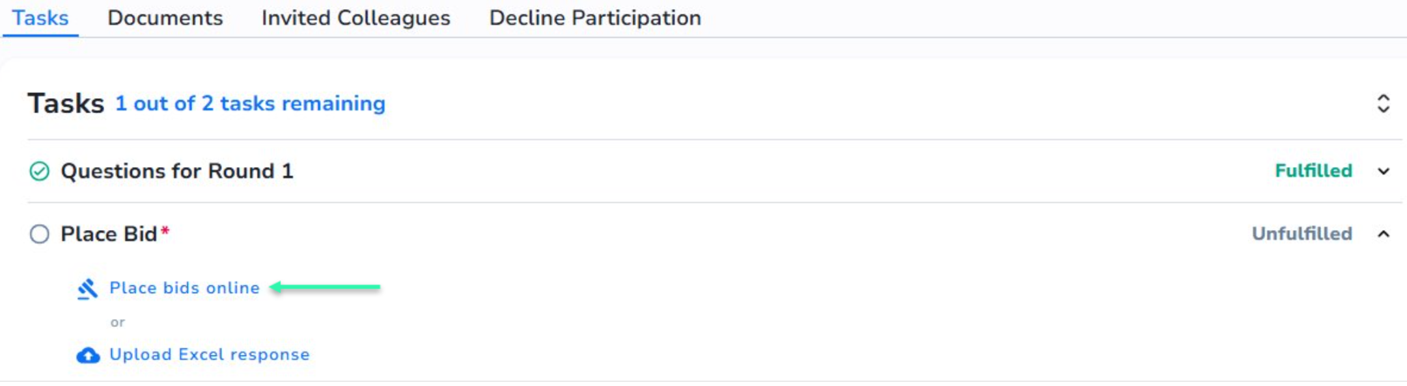Screen dimensions: 1407x386
Task: Go to the Invited Colleagues tab
Action: 355,18
